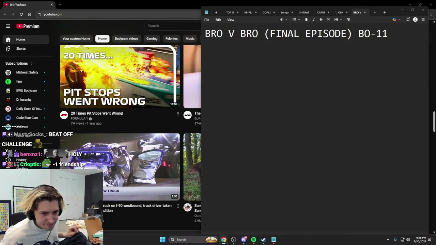Open the YouTube guide hamburger menu
The image size is (436, 245).
coord(8,26)
